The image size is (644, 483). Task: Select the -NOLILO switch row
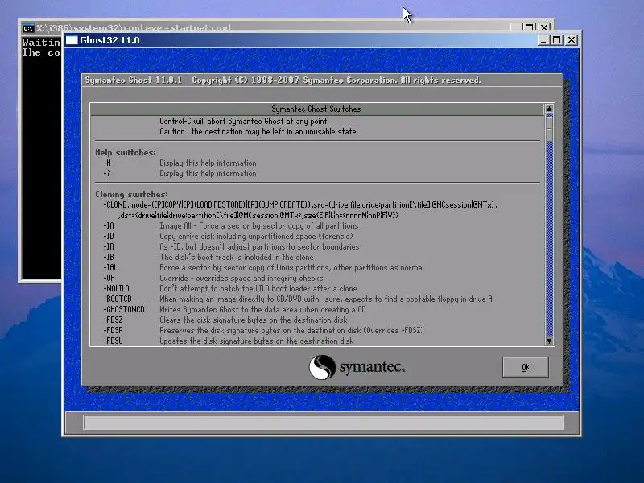click(x=230, y=289)
